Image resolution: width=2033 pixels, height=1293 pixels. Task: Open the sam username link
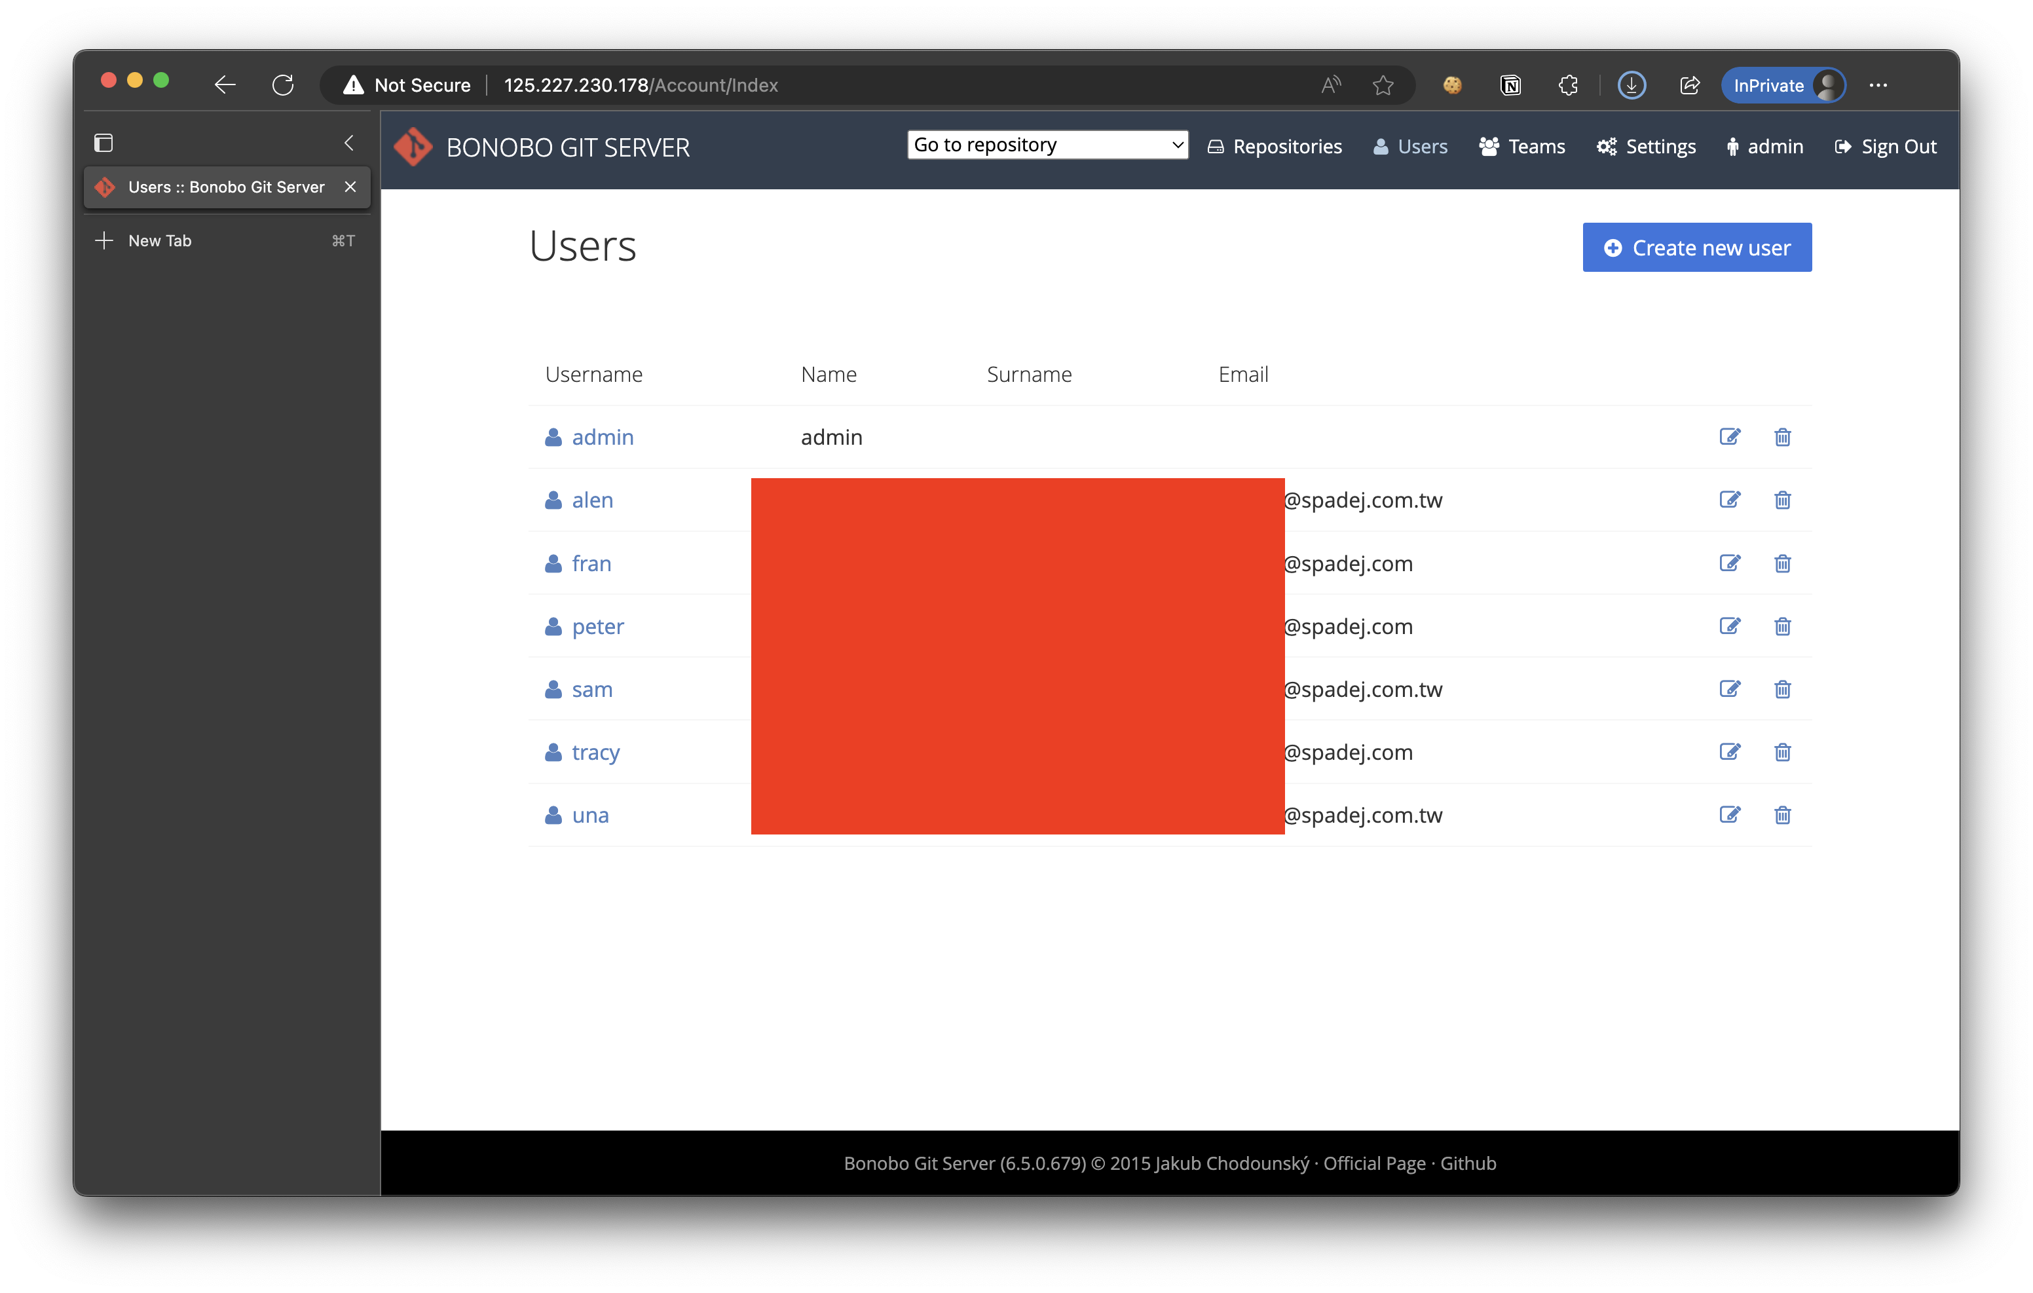click(592, 689)
